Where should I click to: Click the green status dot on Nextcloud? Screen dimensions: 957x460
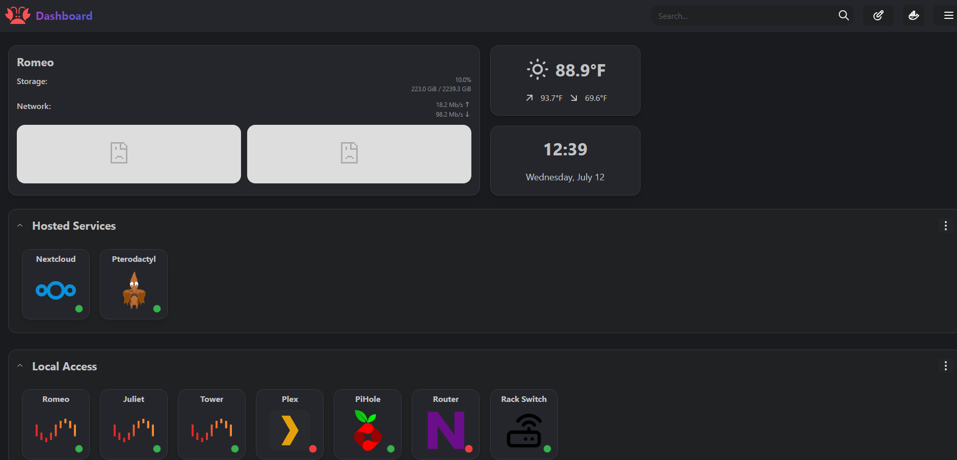pos(79,309)
